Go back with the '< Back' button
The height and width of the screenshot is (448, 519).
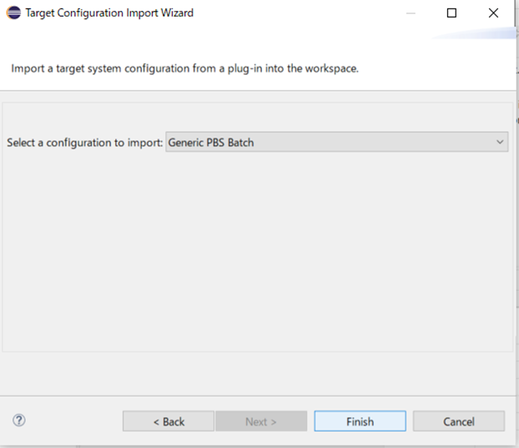[x=169, y=421]
